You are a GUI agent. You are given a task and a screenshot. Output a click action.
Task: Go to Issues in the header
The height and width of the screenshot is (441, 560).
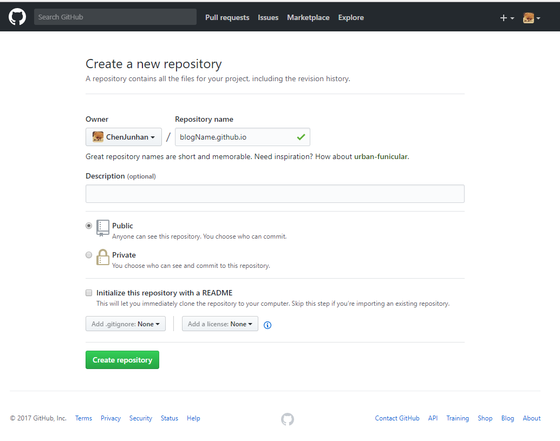(x=268, y=17)
